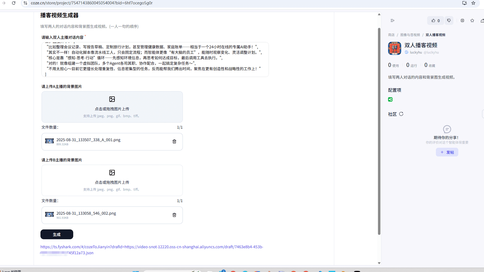Click the main form vertical scrollbar
Image resolution: width=484 pixels, height=272 pixels.
379,131
